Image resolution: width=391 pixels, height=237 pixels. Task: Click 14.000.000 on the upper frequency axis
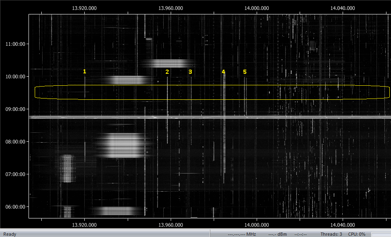[257, 8]
